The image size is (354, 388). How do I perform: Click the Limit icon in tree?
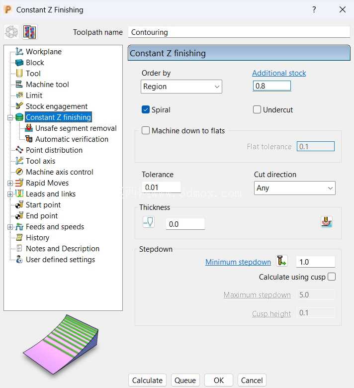coord(19,96)
